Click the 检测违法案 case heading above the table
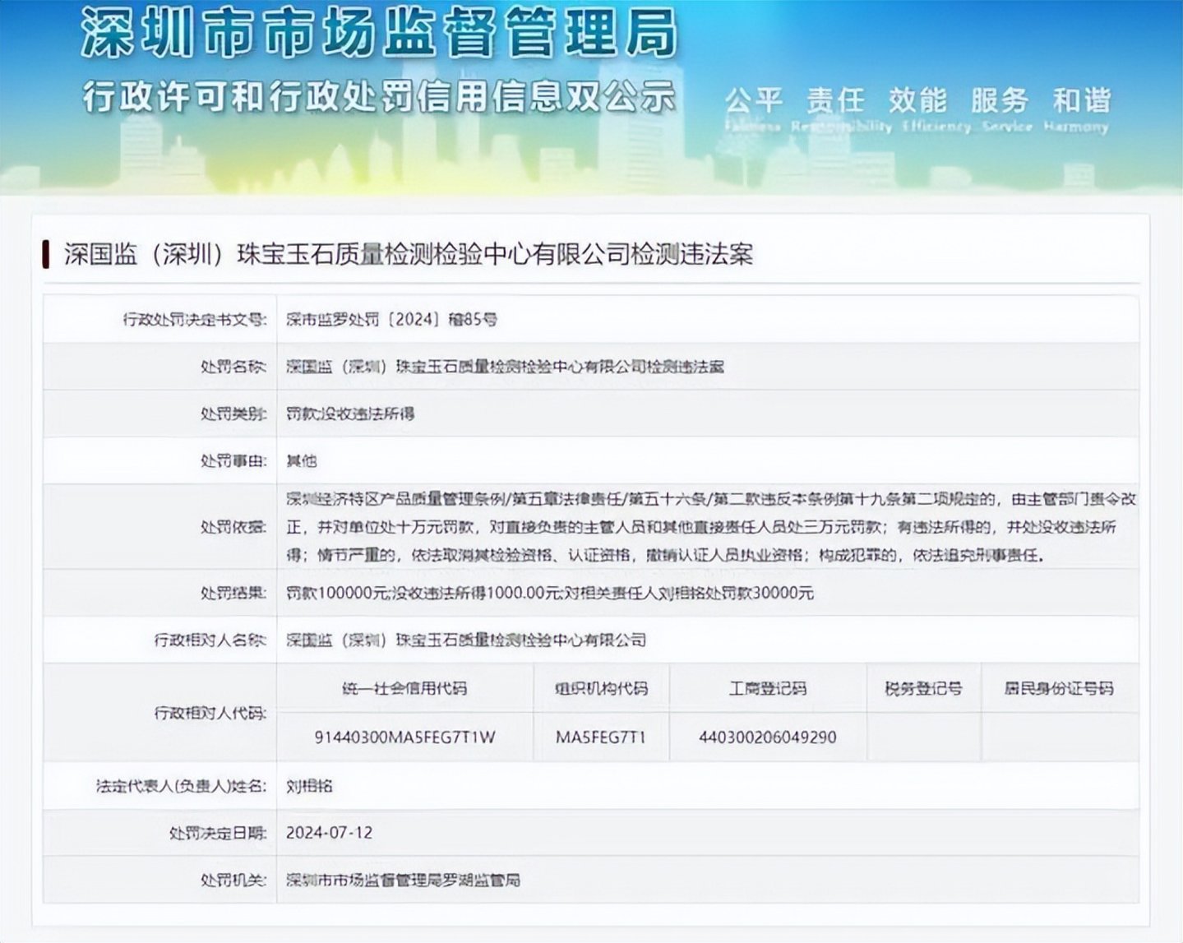 point(409,254)
